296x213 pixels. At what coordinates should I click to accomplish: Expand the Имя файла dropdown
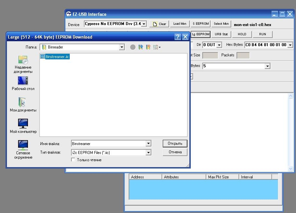(x=148, y=143)
